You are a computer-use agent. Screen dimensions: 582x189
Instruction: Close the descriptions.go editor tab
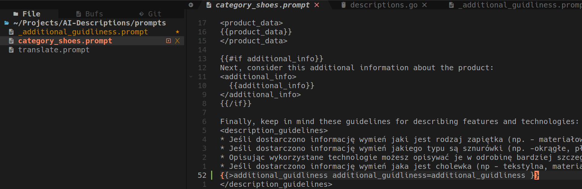(x=424, y=5)
